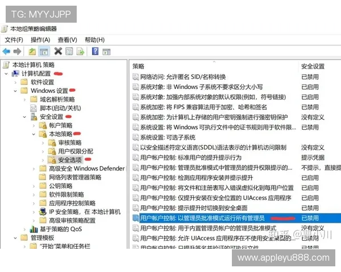Collapse the Windows 设置 tree node
Screen dimensions: 341x272
(x=15, y=91)
